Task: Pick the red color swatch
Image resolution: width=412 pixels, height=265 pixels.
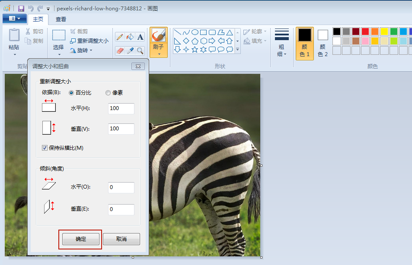Action: [x=365, y=32]
